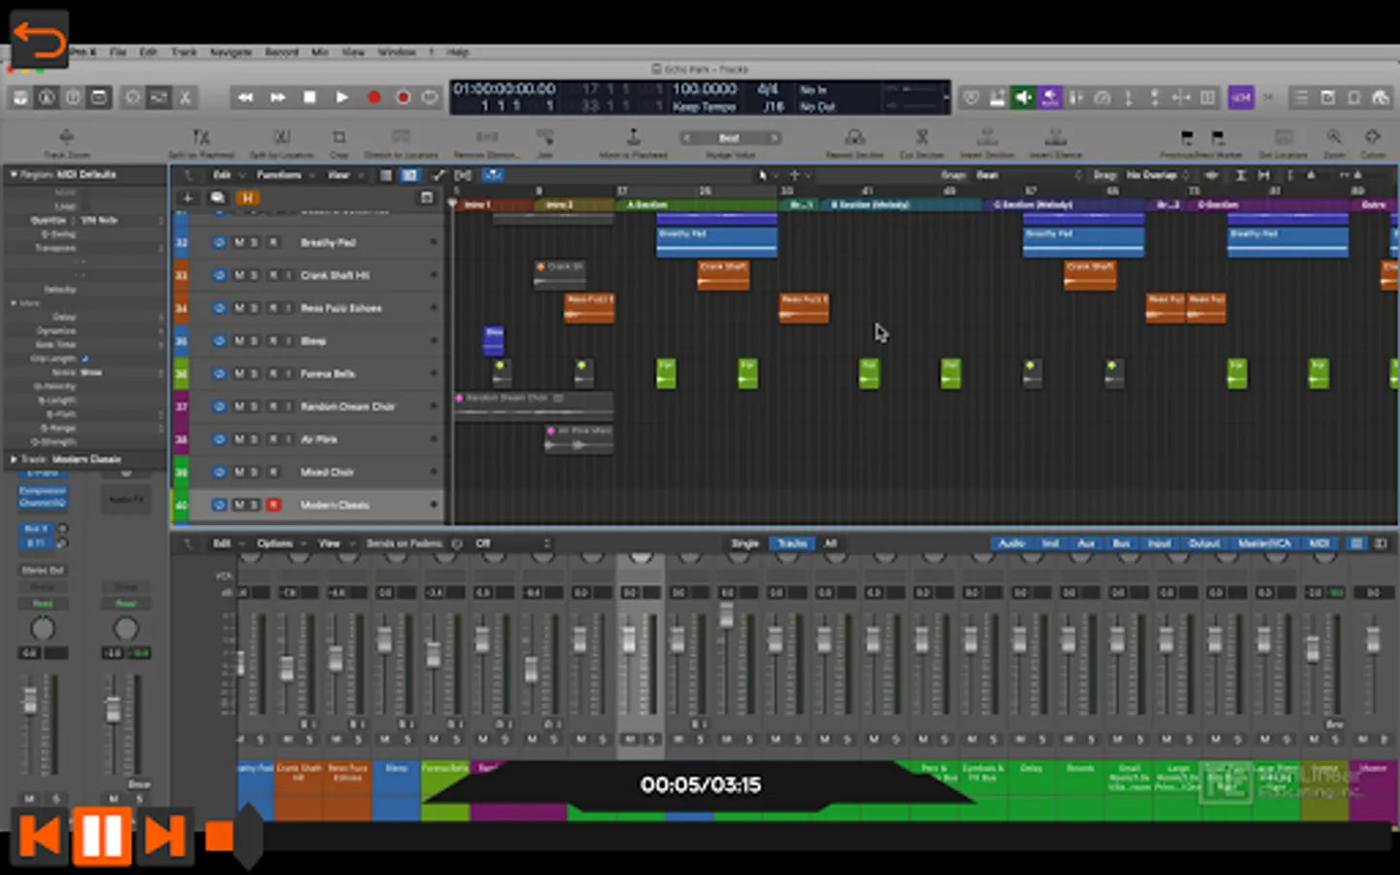Add a new track with plus icon
This screenshot has height=875, width=1400.
click(x=188, y=197)
